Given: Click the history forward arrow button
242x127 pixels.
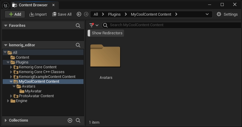Looking at the screenshot, I should point(86,14).
